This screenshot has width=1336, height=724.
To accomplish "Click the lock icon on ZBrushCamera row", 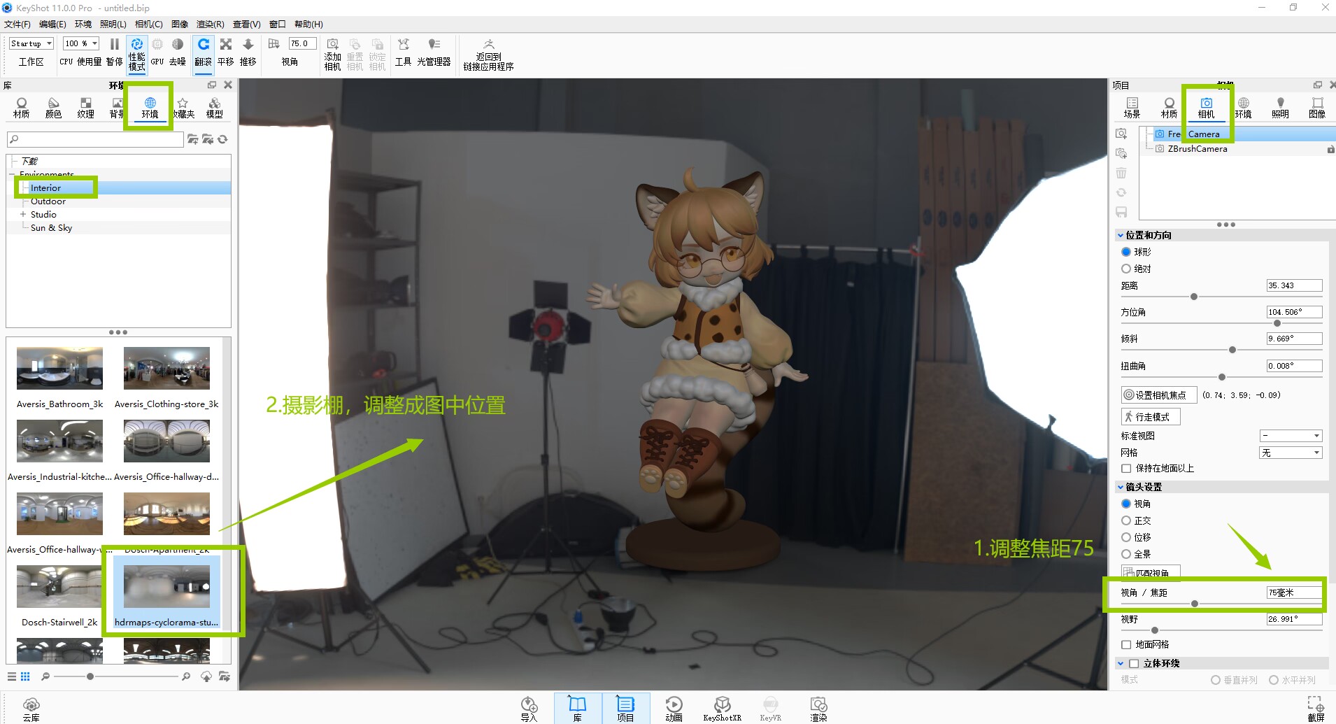I will 1330,149.
